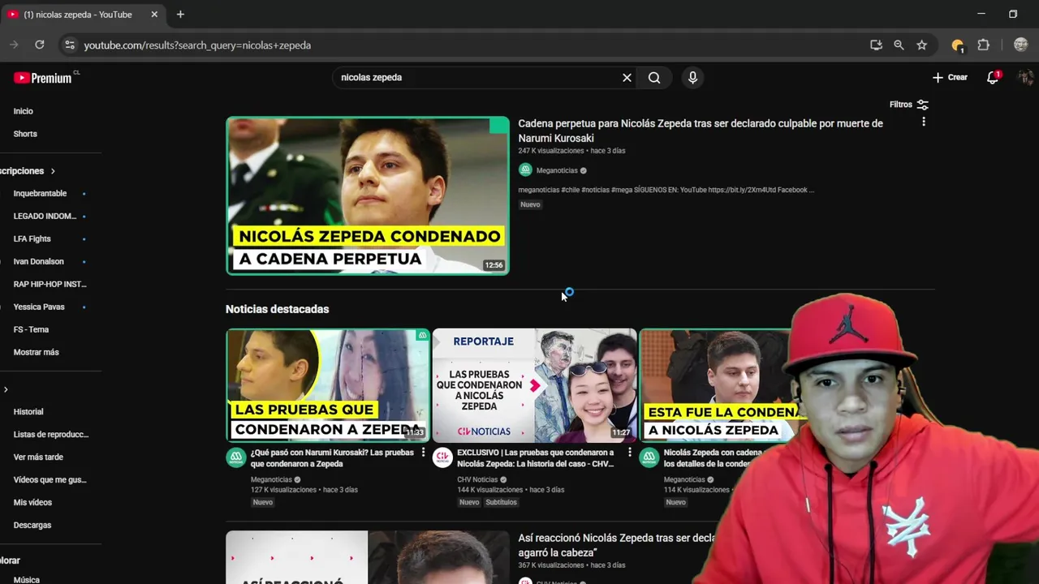Open EXCLUSIVO Las pruebas que condenaron title
The height and width of the screenshot is (584, 1039).
point(536,458)
